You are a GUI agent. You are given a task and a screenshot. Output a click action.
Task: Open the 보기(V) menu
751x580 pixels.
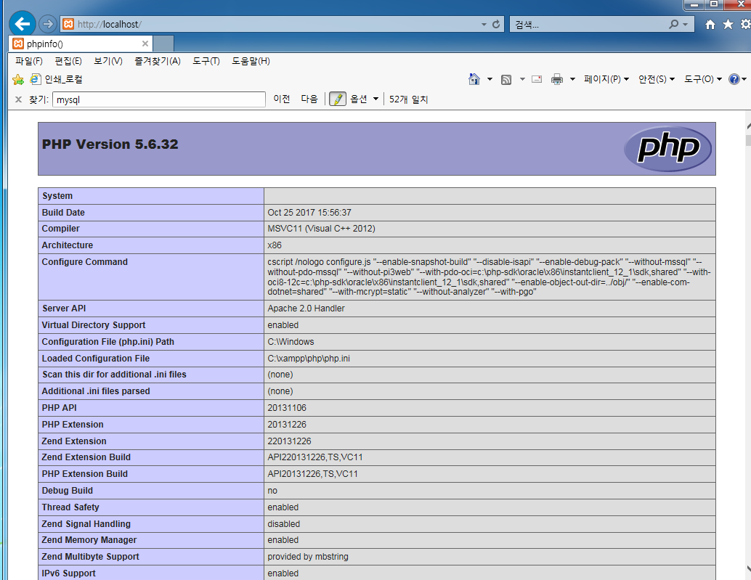107,61
